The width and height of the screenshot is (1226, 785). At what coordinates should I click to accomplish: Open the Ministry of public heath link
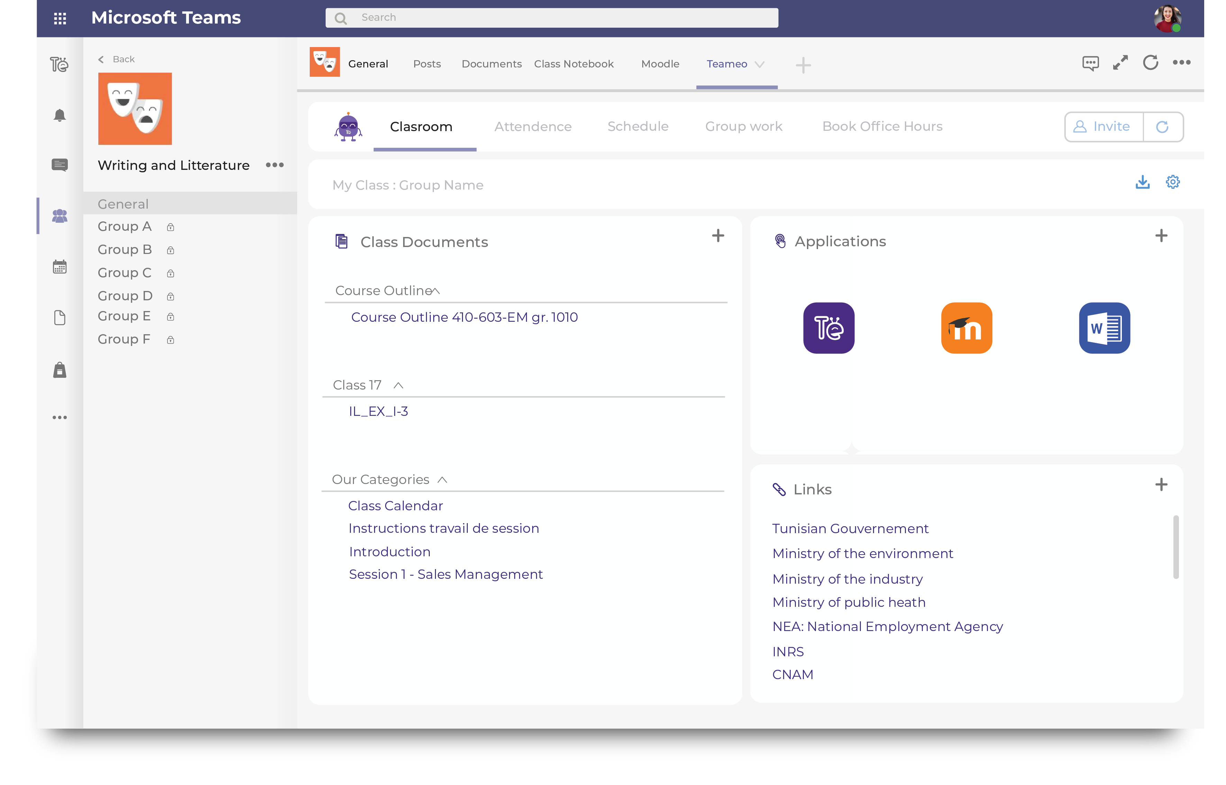coord(848,602)
